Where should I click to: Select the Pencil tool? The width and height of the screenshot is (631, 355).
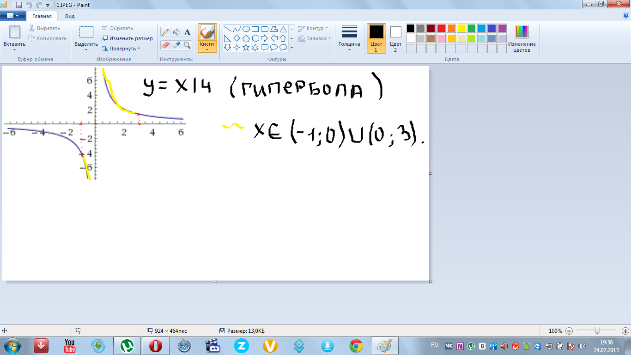point(165,32)
